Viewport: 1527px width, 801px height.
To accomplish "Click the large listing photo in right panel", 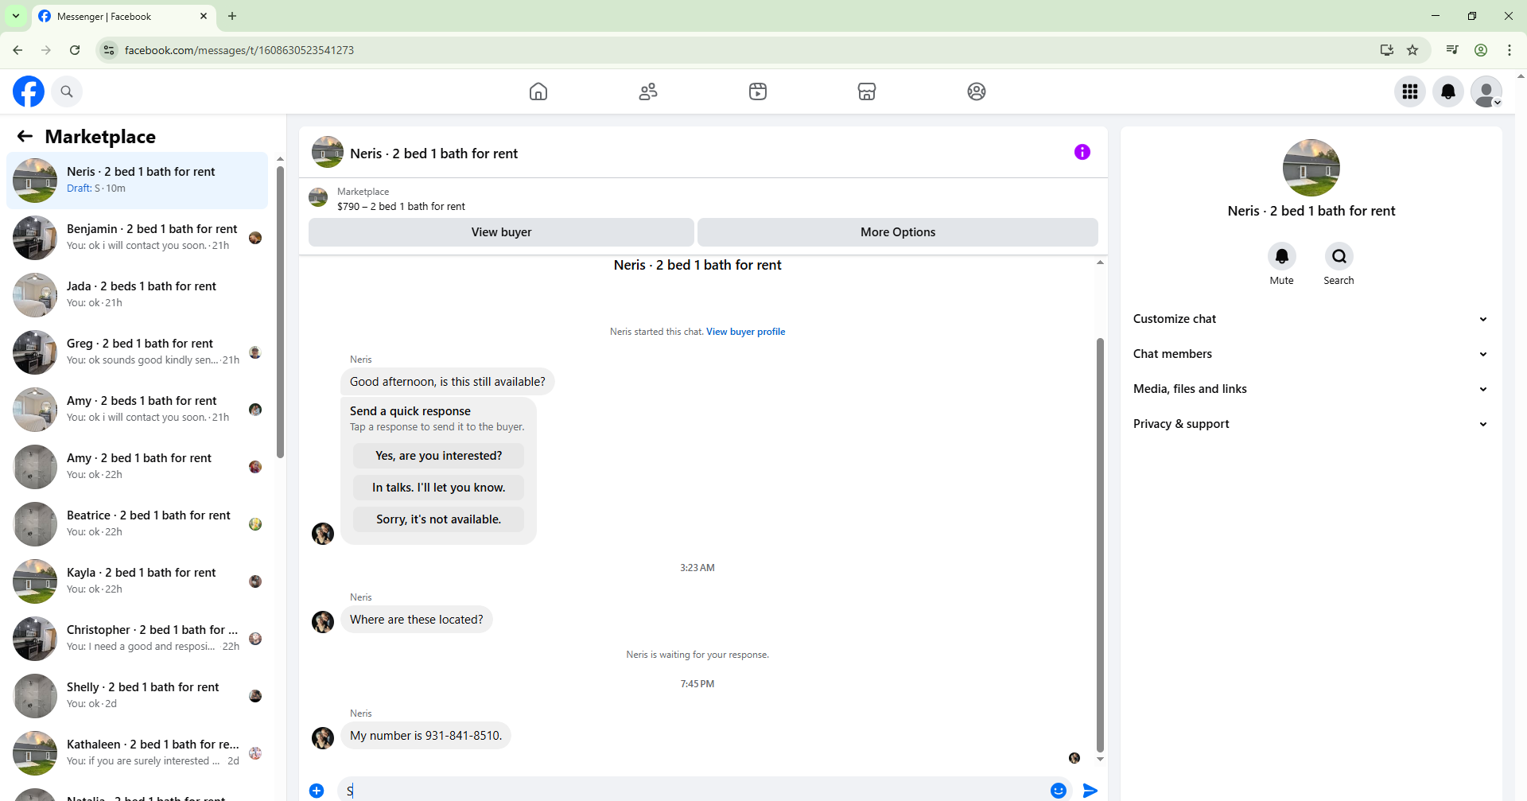I will (x=1311, y=168).
